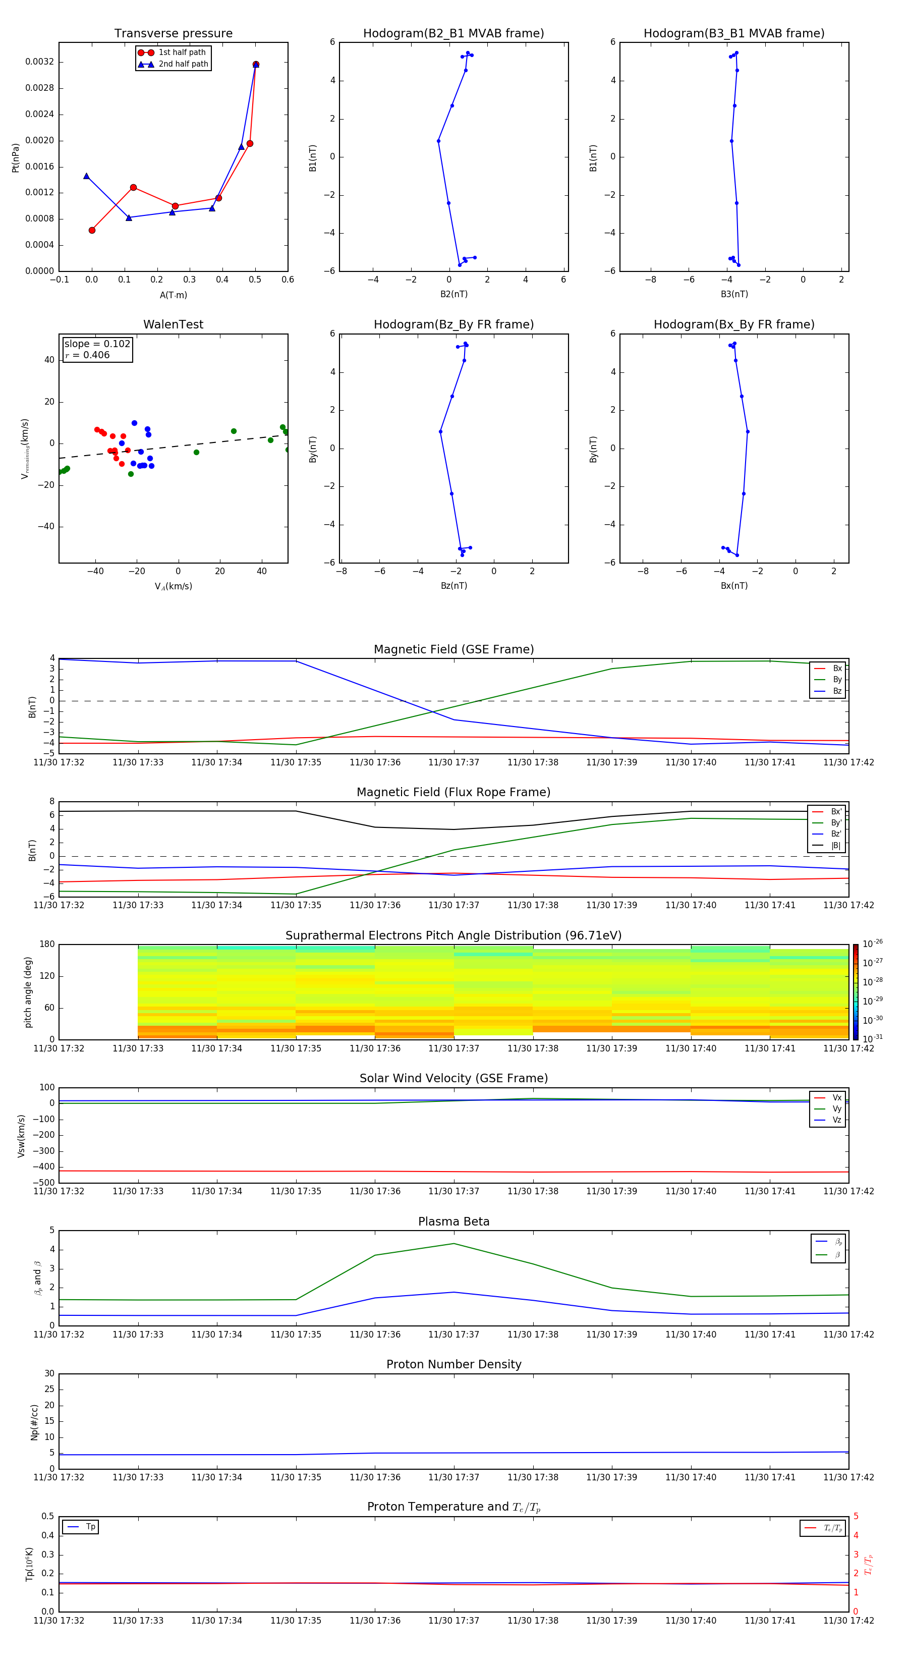Click the '10⁻³¹' colorbar tick label
The image size is (908, 1665).
[x=873, y=1039]
